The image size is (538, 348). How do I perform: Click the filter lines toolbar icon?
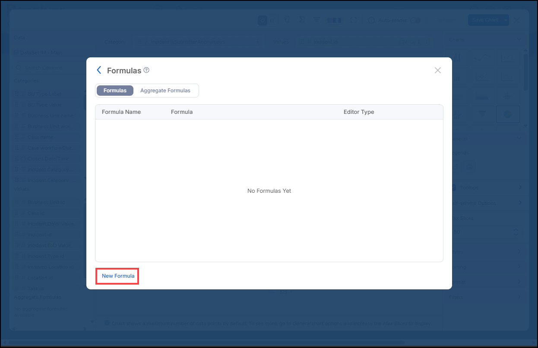coord(316,20)
